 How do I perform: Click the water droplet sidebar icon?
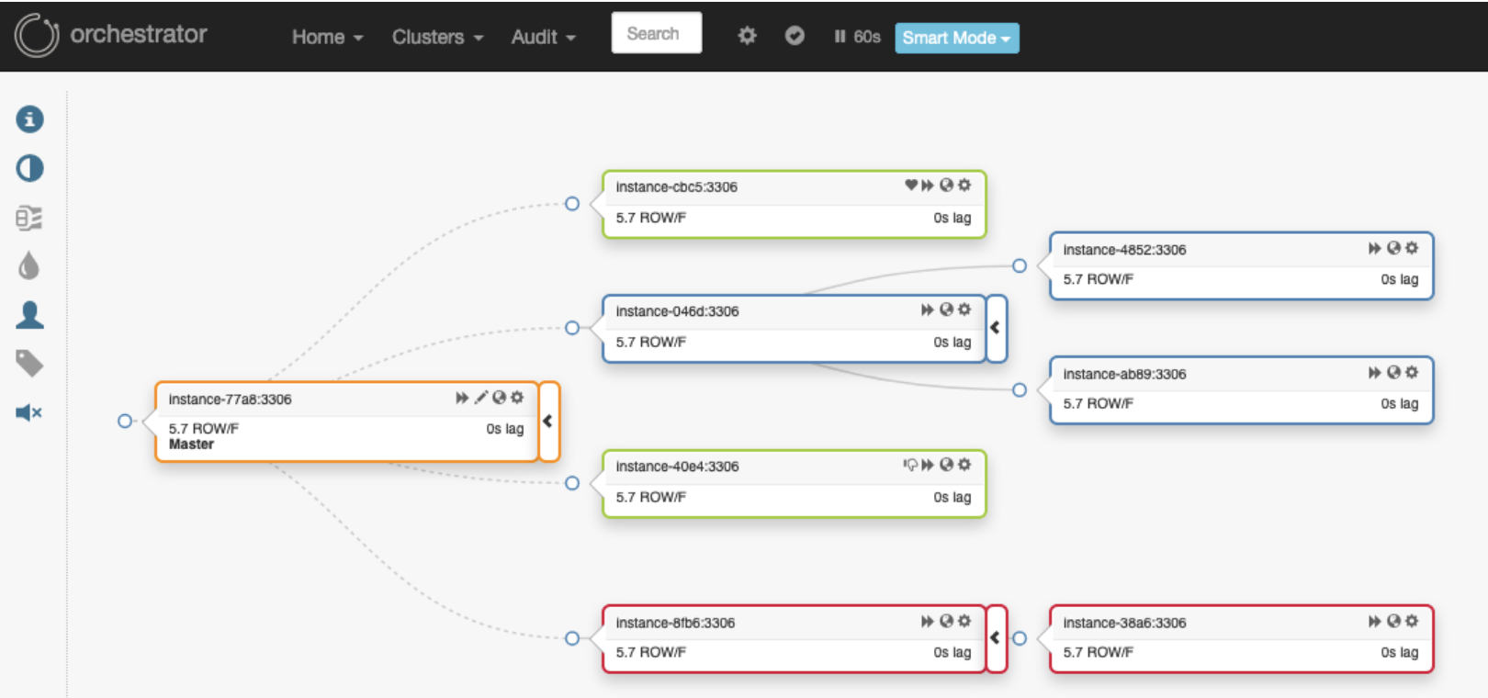click(29, 265)
